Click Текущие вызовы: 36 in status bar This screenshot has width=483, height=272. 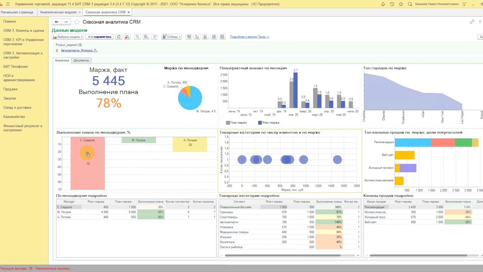(x=17, y=268)
